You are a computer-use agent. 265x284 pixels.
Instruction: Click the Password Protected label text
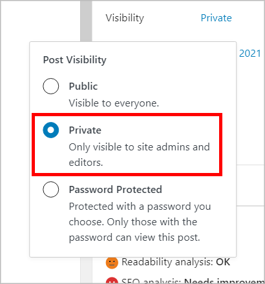(115, 190)
